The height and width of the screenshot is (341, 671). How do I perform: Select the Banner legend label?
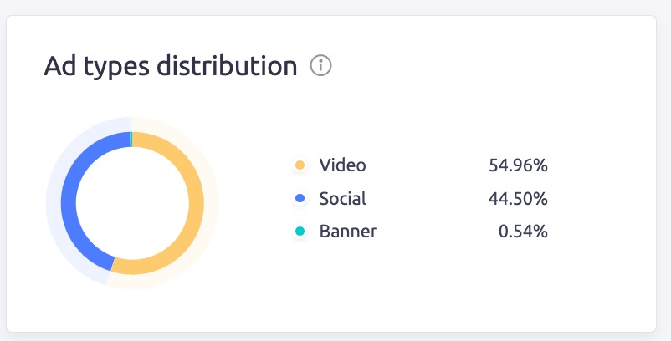click(x=348, y=232)
